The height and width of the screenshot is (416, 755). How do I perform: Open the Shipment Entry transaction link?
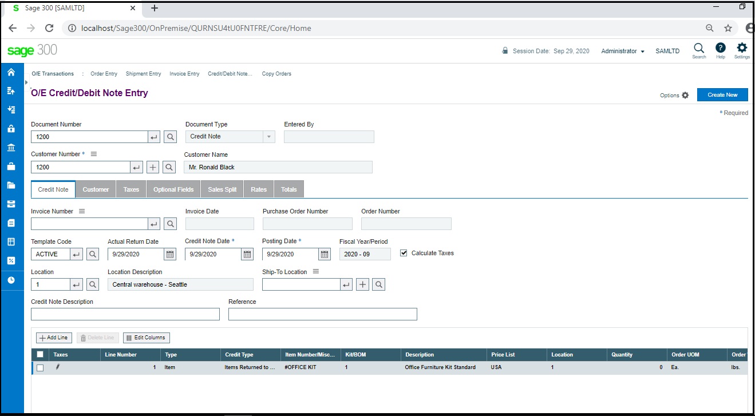point(143,73)
